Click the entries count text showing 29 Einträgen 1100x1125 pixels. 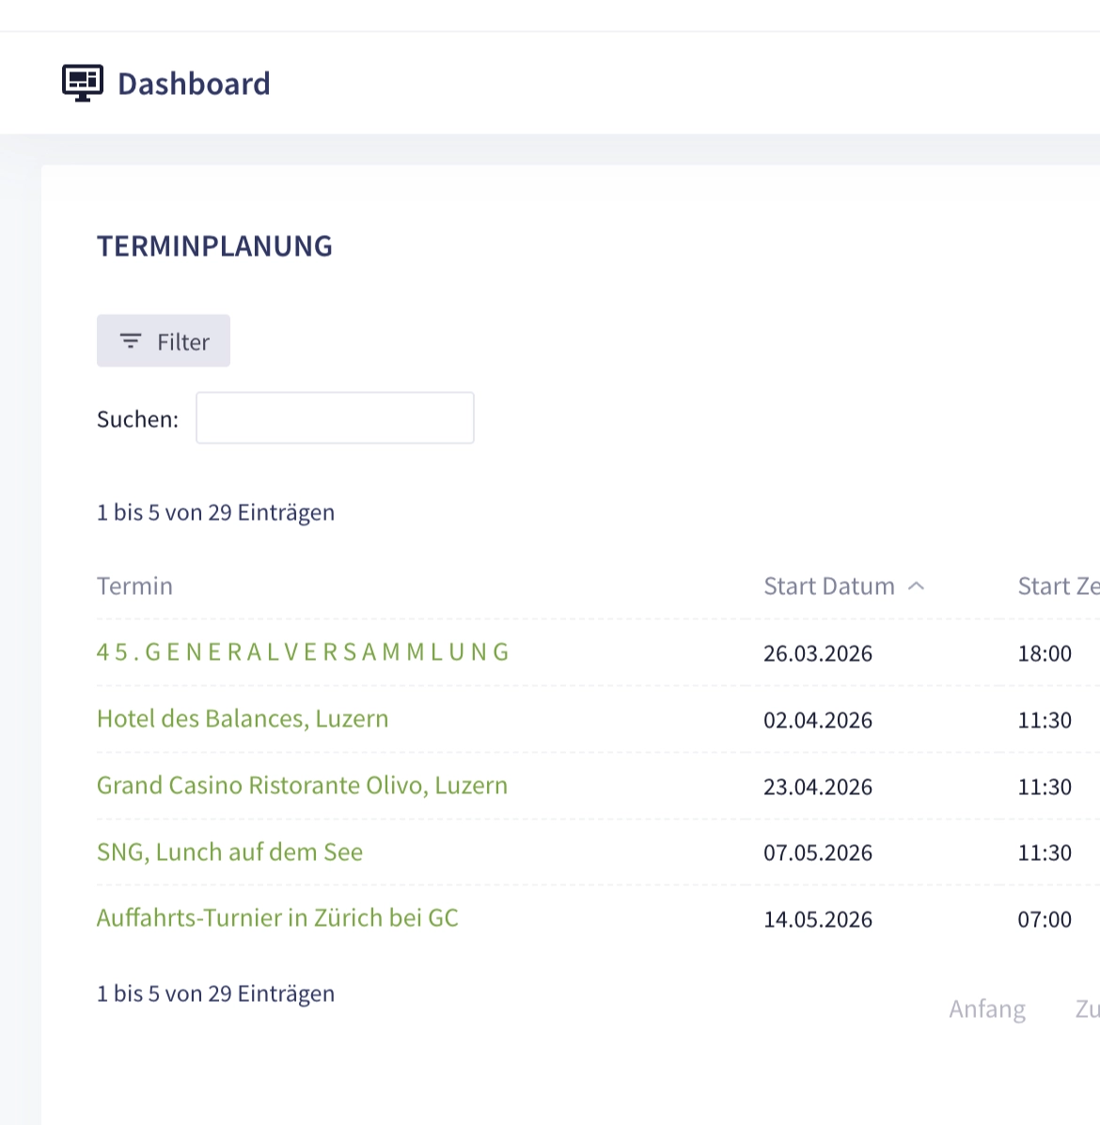click(x=215, y=512)
